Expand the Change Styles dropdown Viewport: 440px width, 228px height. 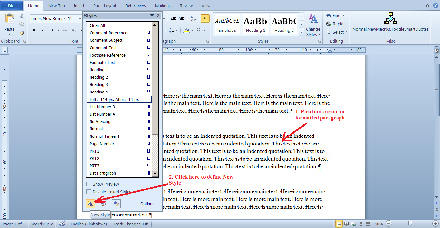(x=313, y=25)
